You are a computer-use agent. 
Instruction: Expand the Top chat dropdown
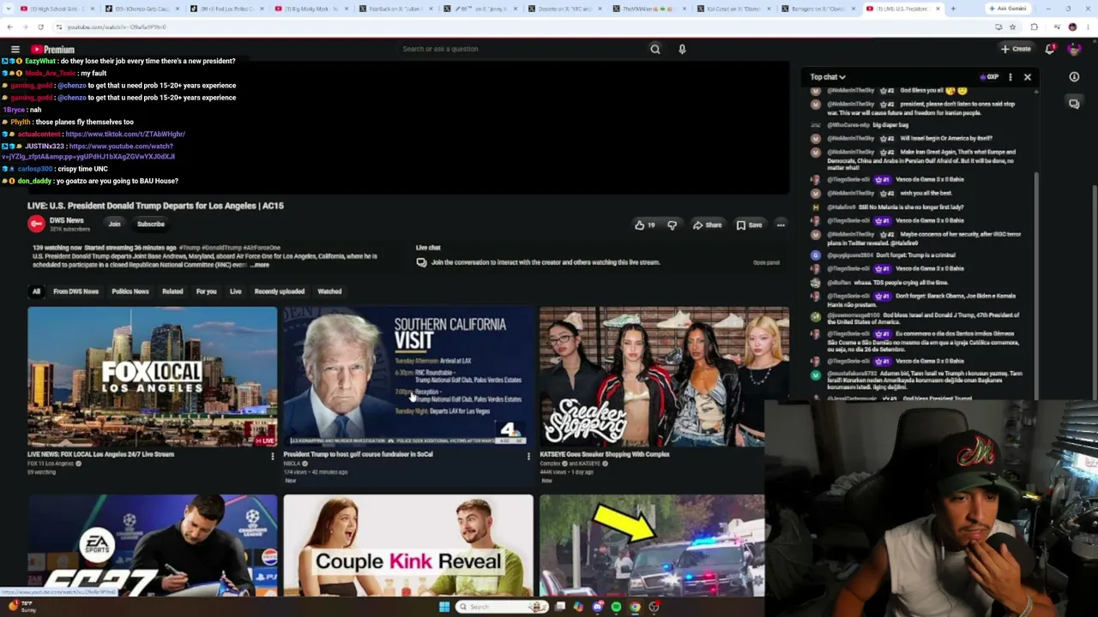[x=828, y=77]
